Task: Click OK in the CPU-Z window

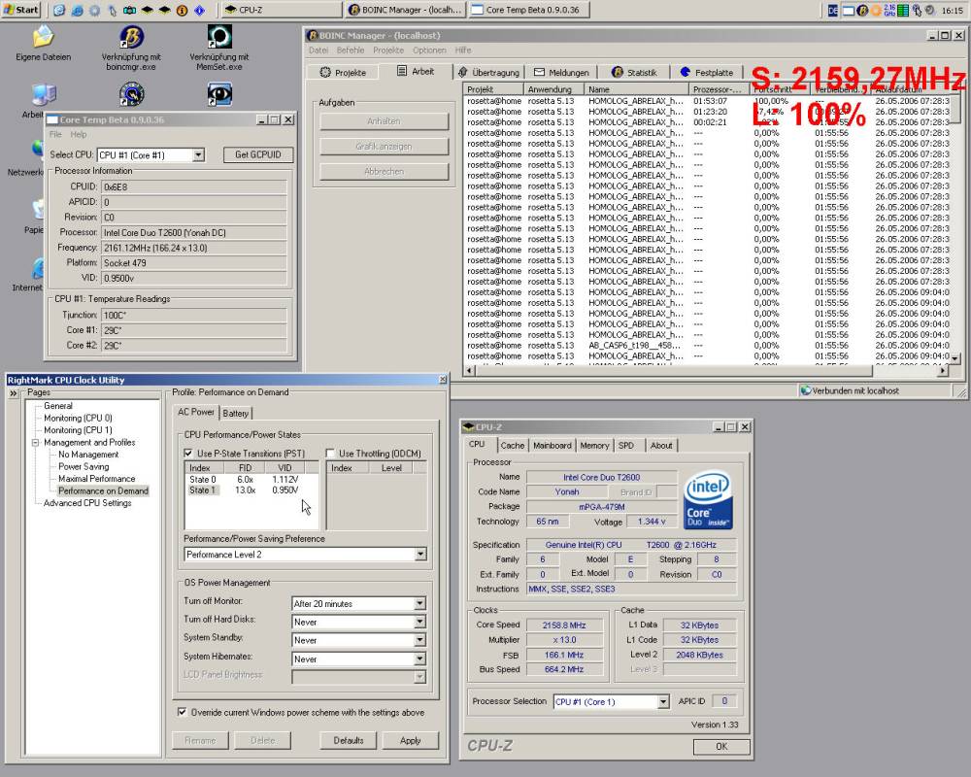Action: [721, 746]
